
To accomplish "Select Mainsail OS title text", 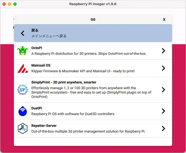I will pyautogui.click(x=41, y=65).
